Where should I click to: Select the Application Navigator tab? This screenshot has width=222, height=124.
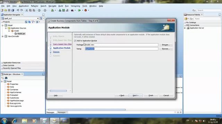point(12,14)
